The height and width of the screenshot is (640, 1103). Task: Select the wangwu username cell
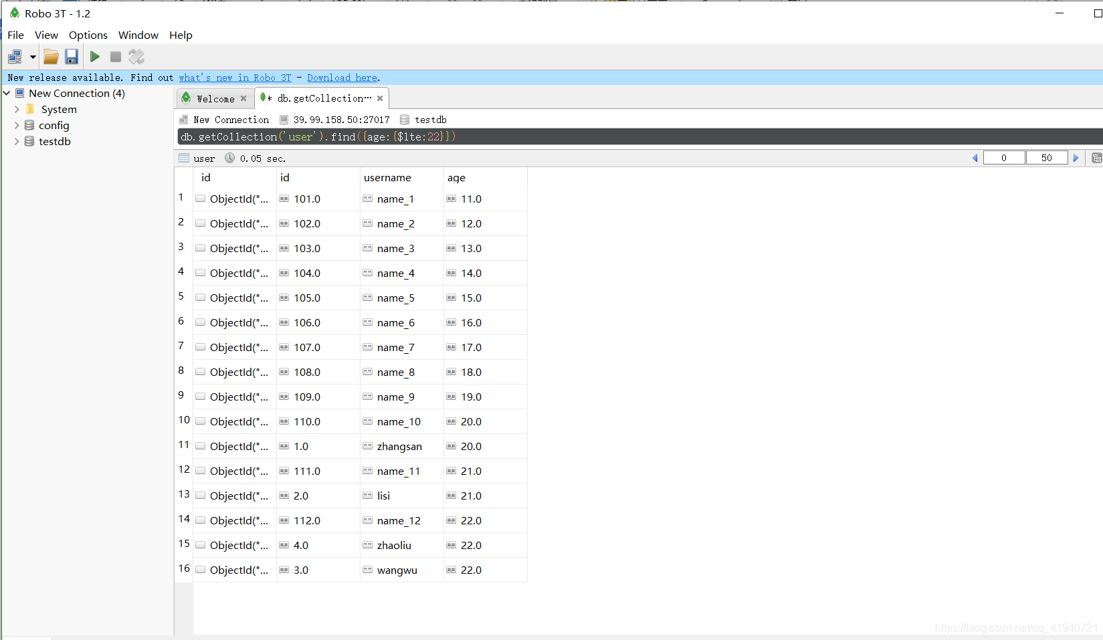coord(402,570)
